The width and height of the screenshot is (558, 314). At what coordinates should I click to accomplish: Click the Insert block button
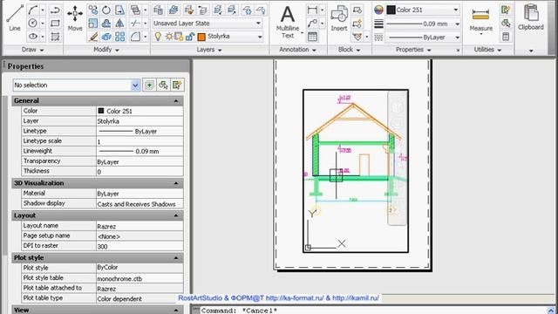tap(339, 17)
